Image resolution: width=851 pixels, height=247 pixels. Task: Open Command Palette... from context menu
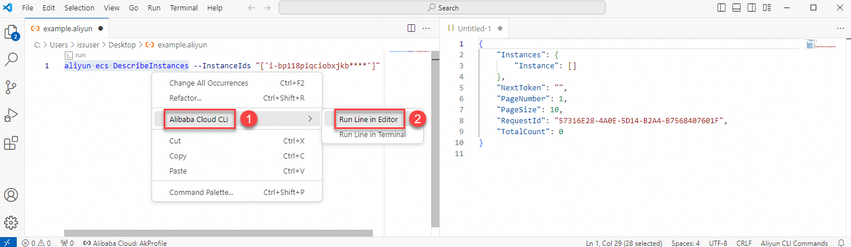[237, 192]
